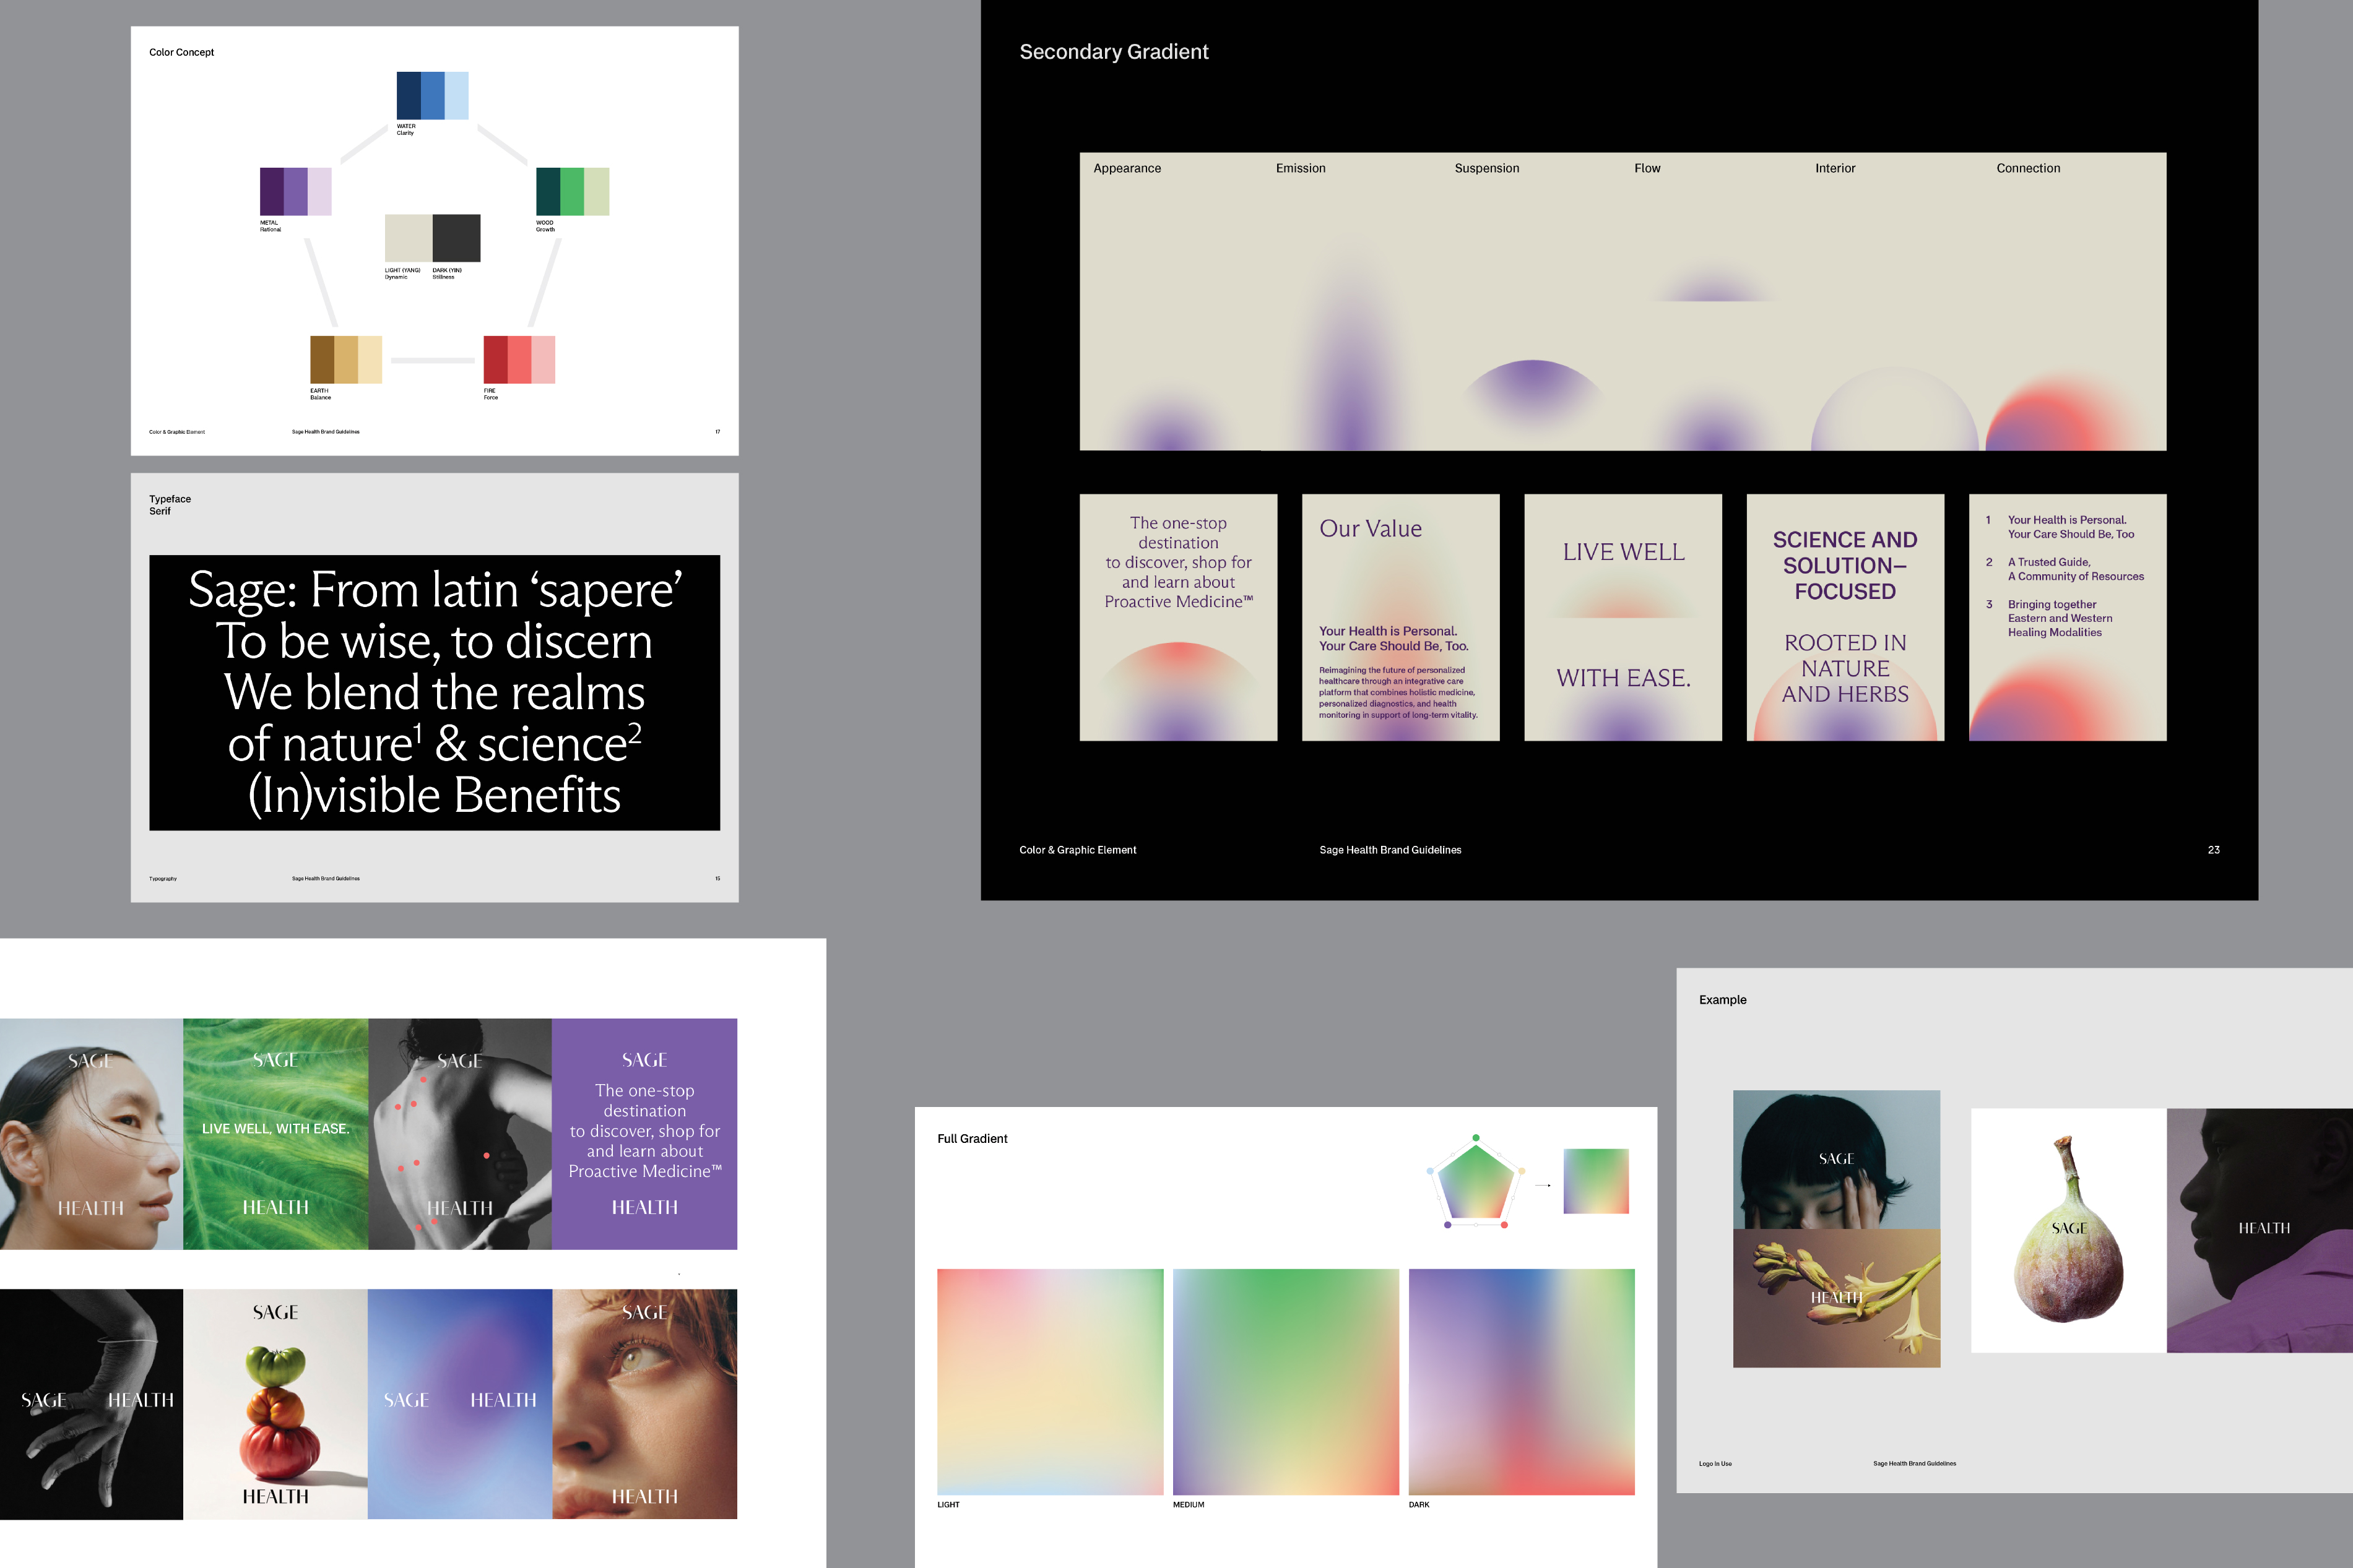Click the DARK (YIN) charcoal swatch

coord(456,238)
